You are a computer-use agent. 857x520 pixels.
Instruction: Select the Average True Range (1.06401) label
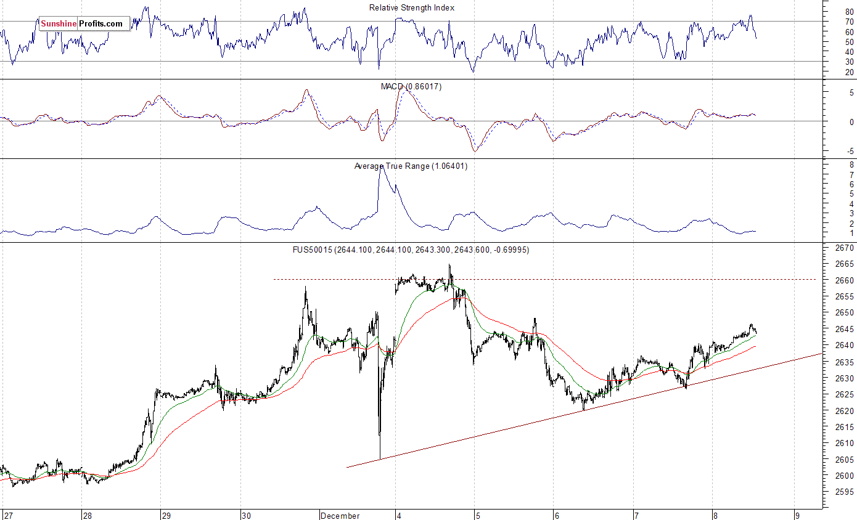point(411,166)
